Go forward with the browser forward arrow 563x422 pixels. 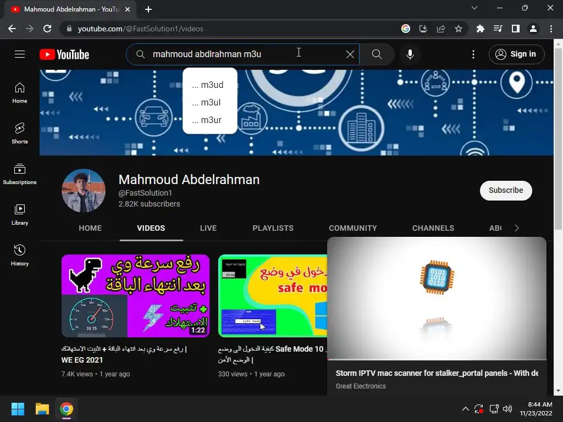tap(30, 29)
